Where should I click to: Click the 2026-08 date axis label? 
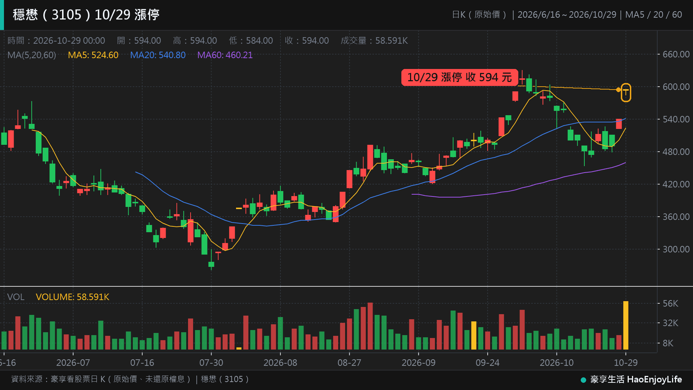pyautogui.click(x=280, y=363)
